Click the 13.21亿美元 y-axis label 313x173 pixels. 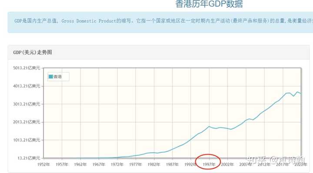click(x=29, y=158)
